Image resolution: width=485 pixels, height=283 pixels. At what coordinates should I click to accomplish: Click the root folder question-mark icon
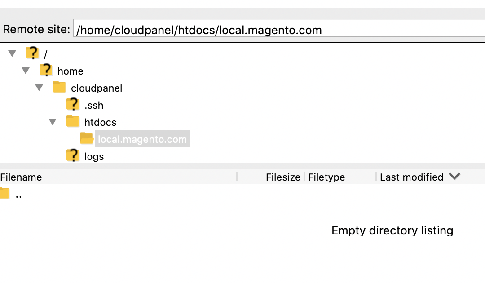click(32, 54)
